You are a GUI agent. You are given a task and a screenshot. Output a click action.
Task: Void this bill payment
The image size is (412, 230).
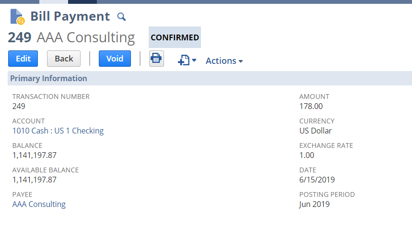pos(115,59)
